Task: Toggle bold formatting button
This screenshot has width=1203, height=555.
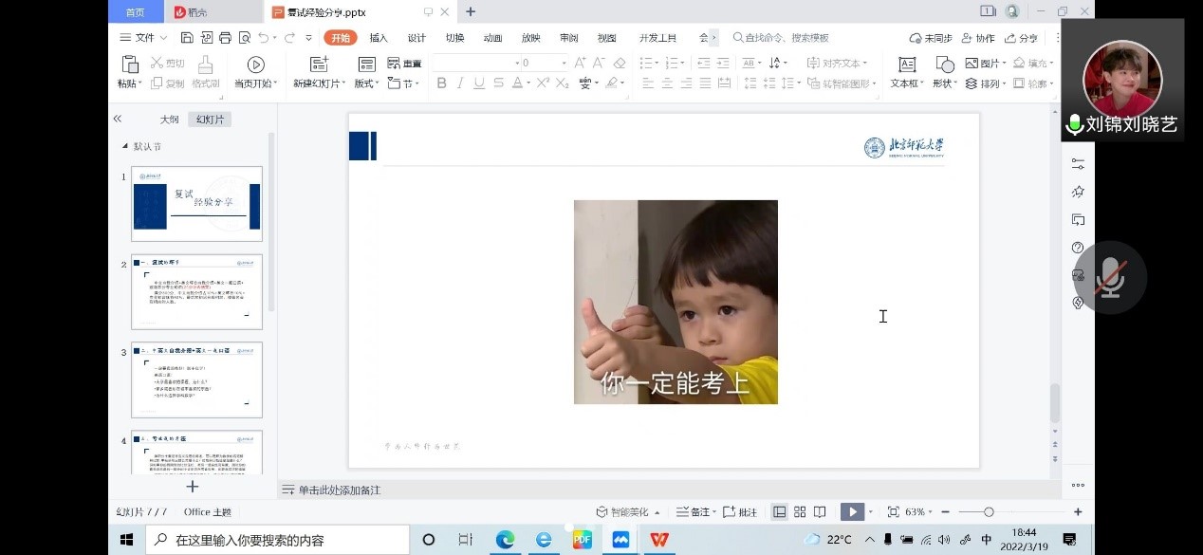Action: click(x=441, y=83)
